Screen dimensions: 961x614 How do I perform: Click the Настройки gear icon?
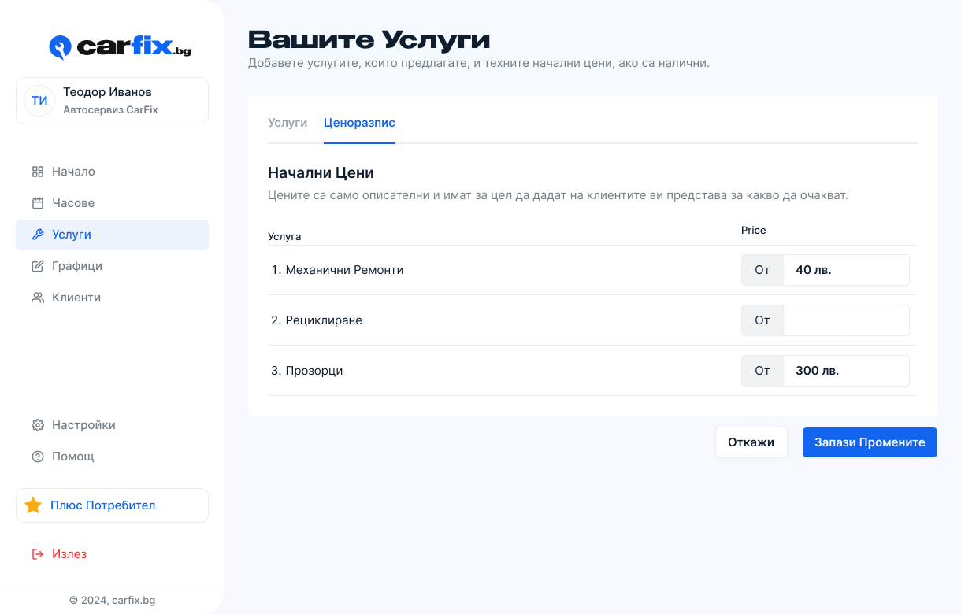pyautogui.click(x=38, y=425)
